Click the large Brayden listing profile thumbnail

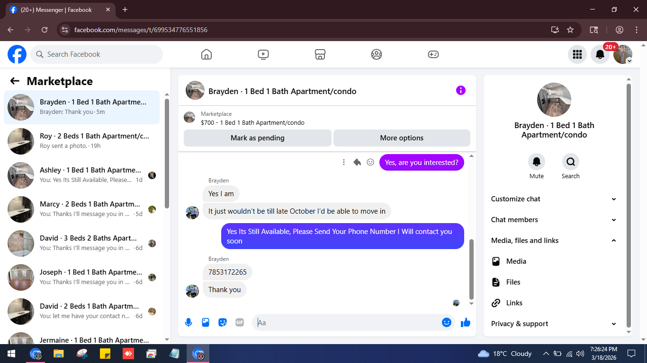(x=554, y=100)
